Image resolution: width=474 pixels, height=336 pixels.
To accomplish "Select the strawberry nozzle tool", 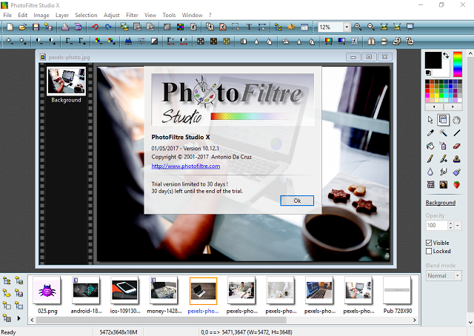I will pyautogui.click(x=456, y=184).
